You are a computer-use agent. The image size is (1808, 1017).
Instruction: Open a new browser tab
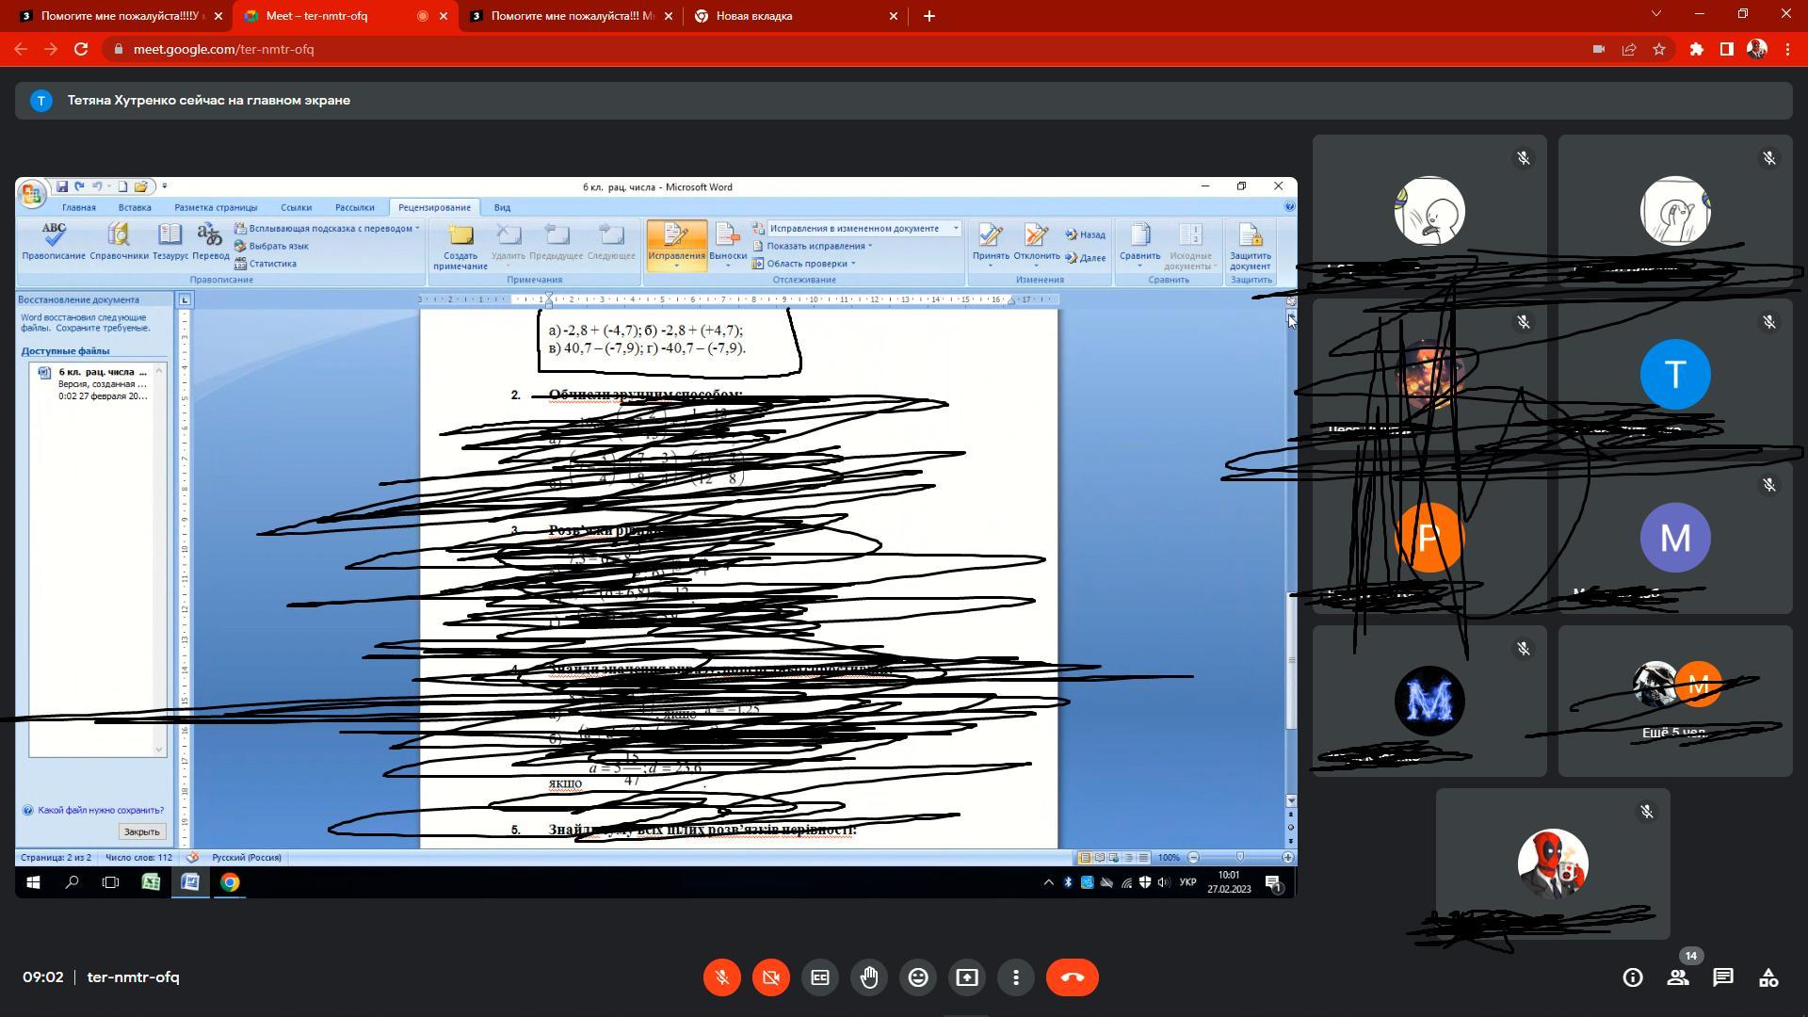[929, 16]
